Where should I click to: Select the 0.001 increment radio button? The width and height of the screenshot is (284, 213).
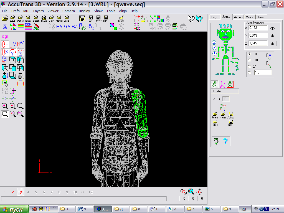249,54
